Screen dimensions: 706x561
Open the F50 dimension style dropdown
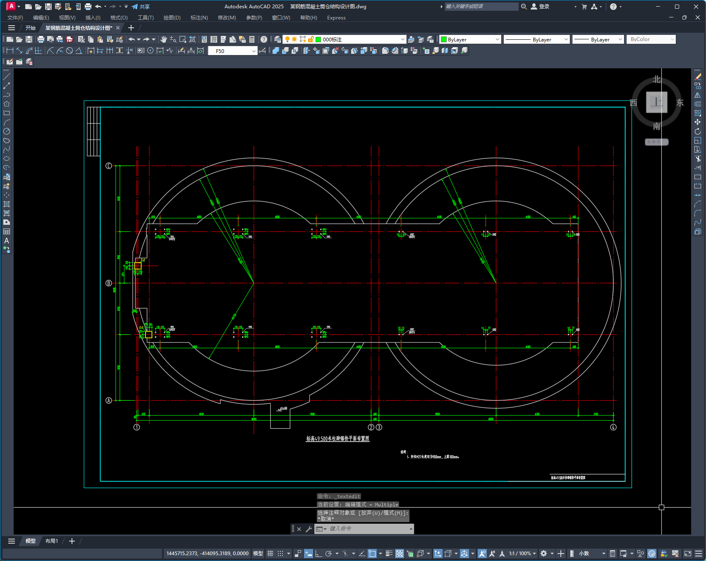[x=254, y=51]
